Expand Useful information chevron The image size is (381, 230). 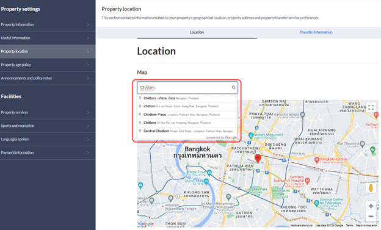88,38
